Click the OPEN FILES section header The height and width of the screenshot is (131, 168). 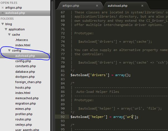coord(9,3)
